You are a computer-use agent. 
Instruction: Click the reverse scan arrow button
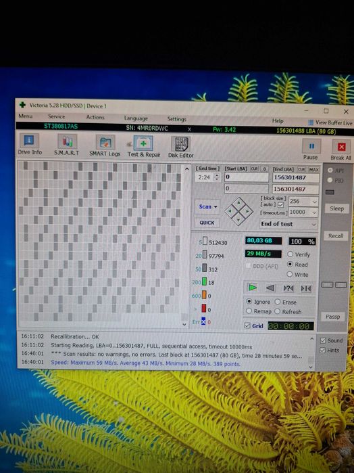270,288
